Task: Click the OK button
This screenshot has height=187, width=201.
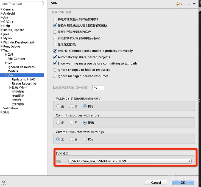Action: pyautogui.click(x=183, y=182)
